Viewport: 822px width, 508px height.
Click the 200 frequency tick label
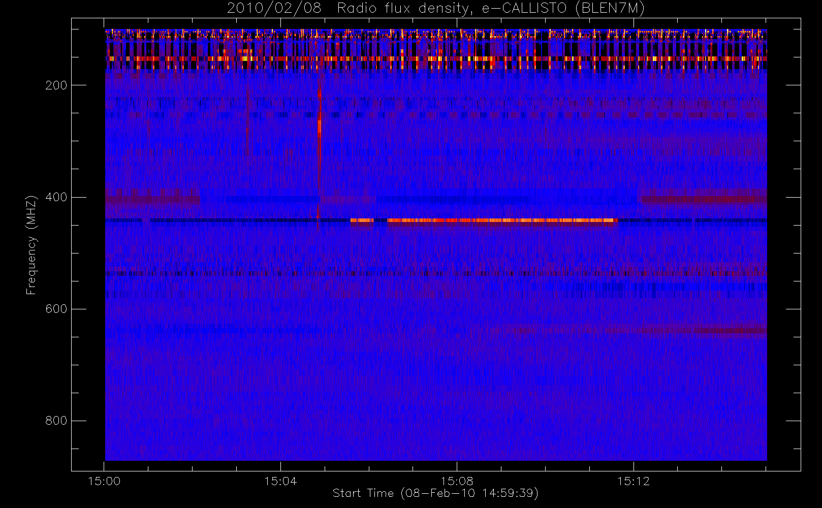(56, 85)
